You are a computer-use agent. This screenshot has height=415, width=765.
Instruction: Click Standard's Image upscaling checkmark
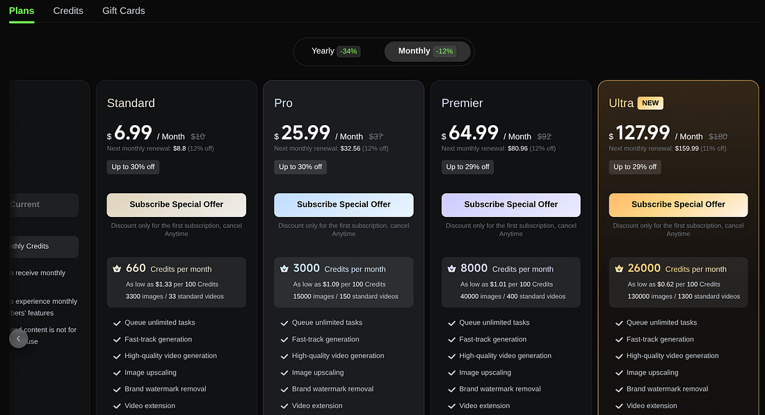click(x=117, y=373)
